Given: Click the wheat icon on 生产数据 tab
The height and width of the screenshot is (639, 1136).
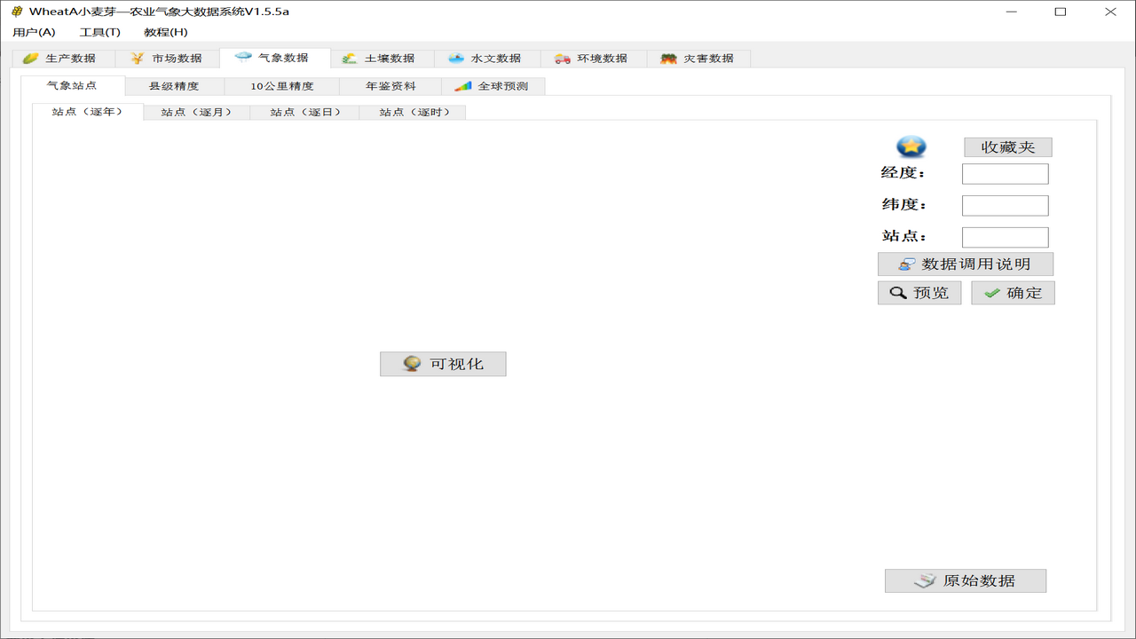Looking at the screenshot, I should point(31,57).
